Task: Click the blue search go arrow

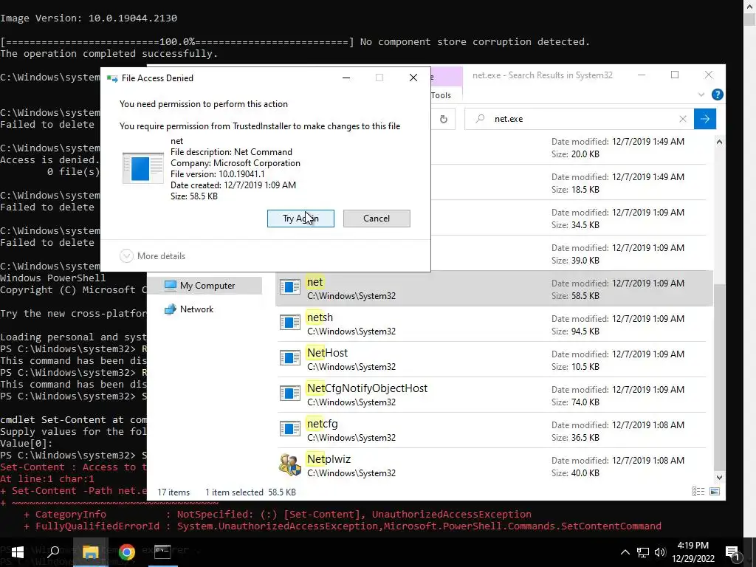Action: (705, 119)
